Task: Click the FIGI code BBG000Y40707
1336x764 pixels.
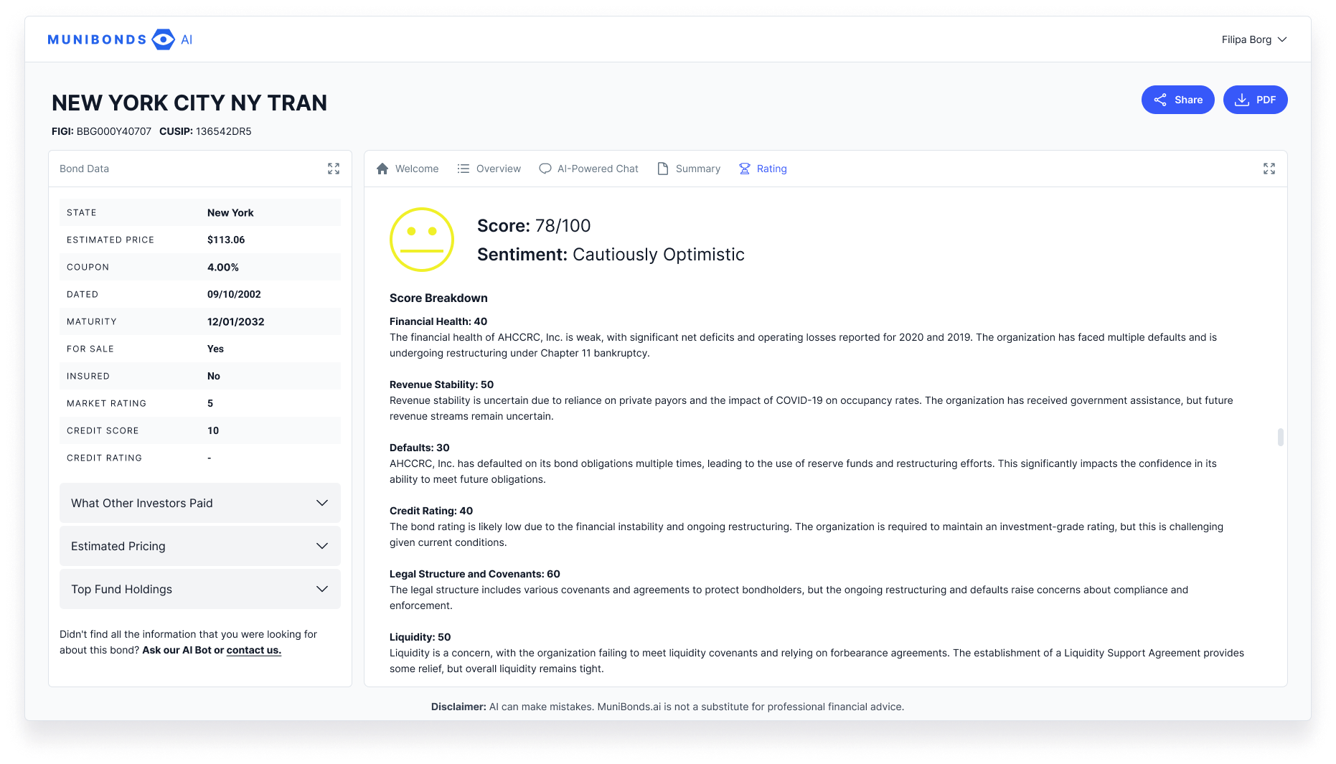Action: (x=114, y=131)
